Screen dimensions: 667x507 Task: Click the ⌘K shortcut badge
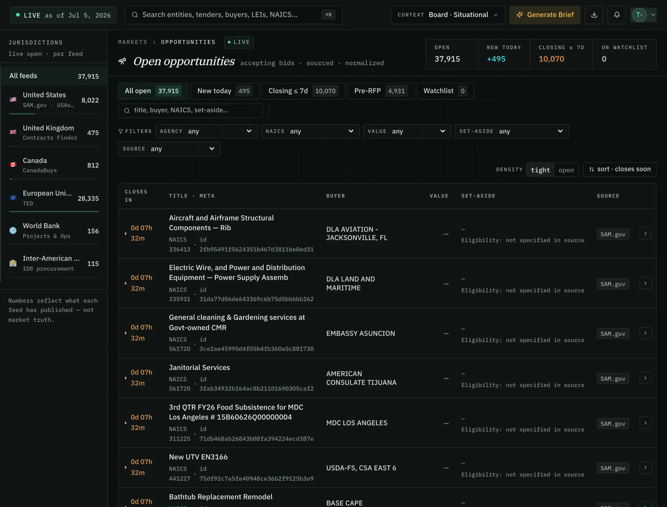(328, 15)
